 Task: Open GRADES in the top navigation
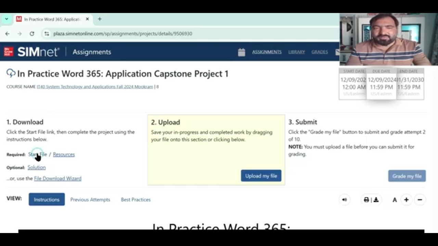click(320, 52)
